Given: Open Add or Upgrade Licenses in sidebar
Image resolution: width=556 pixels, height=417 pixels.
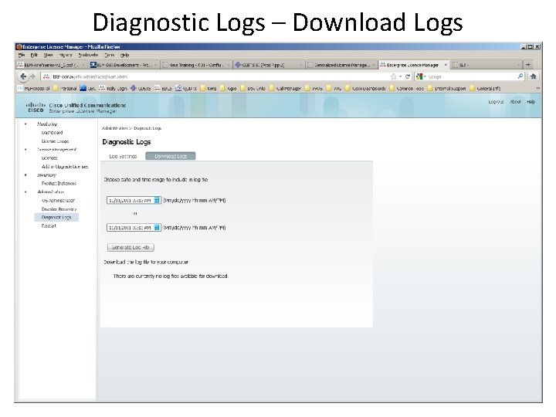Looking at the screenshot, I should point(65,167).
